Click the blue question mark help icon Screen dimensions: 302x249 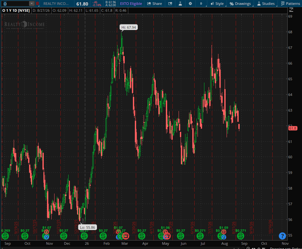point(282,236)
